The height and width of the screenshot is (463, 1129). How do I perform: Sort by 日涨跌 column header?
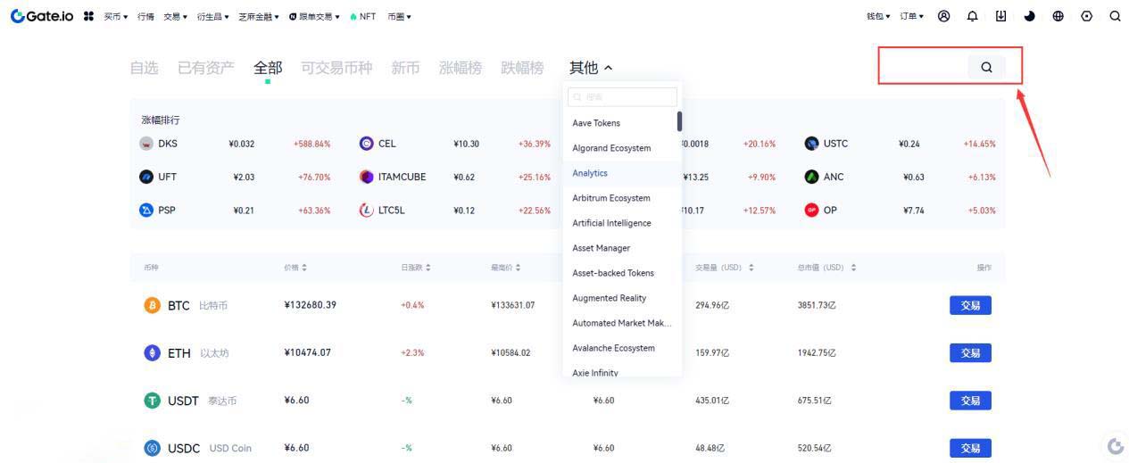tap(416, 268)
